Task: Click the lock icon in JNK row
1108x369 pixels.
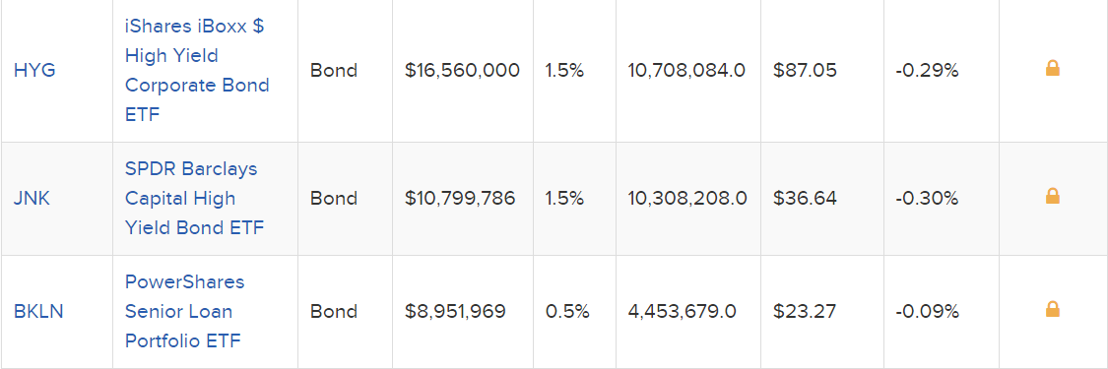Action: 1052,196
